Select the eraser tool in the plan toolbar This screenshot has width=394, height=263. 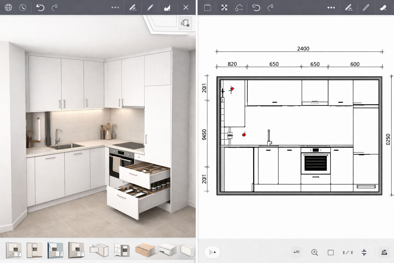[383, 7]
